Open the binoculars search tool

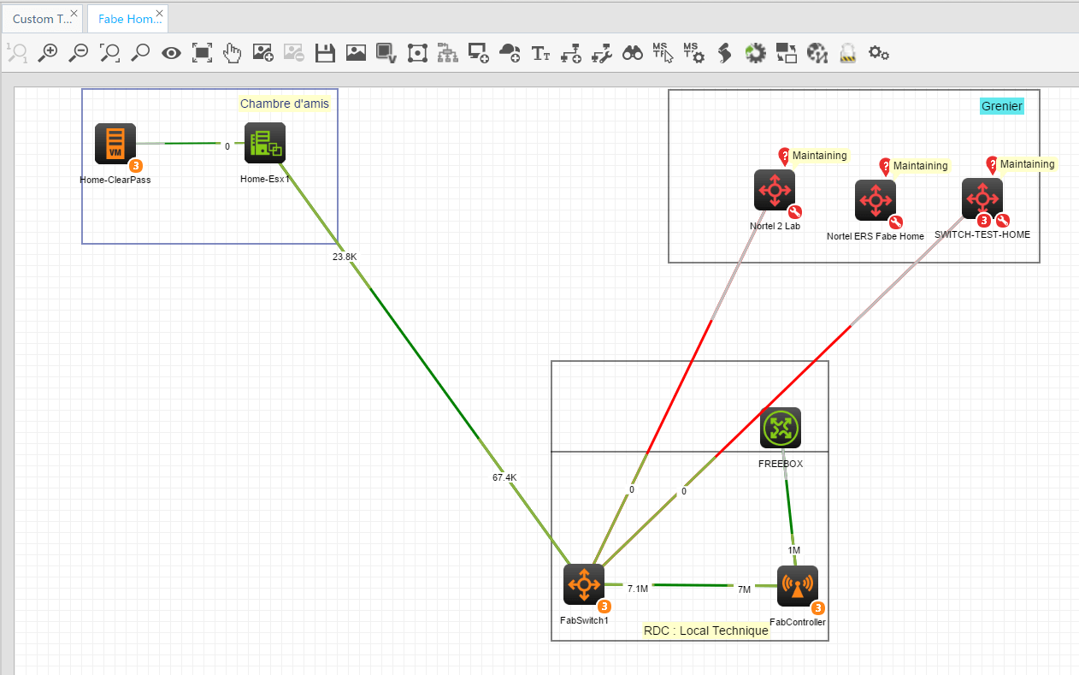(632, 53)
